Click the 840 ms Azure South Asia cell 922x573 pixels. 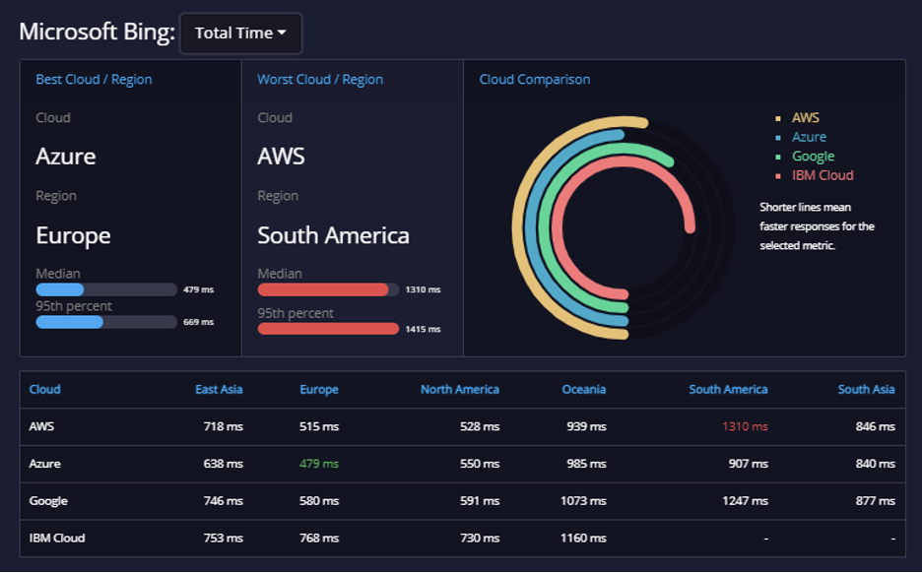876,464
